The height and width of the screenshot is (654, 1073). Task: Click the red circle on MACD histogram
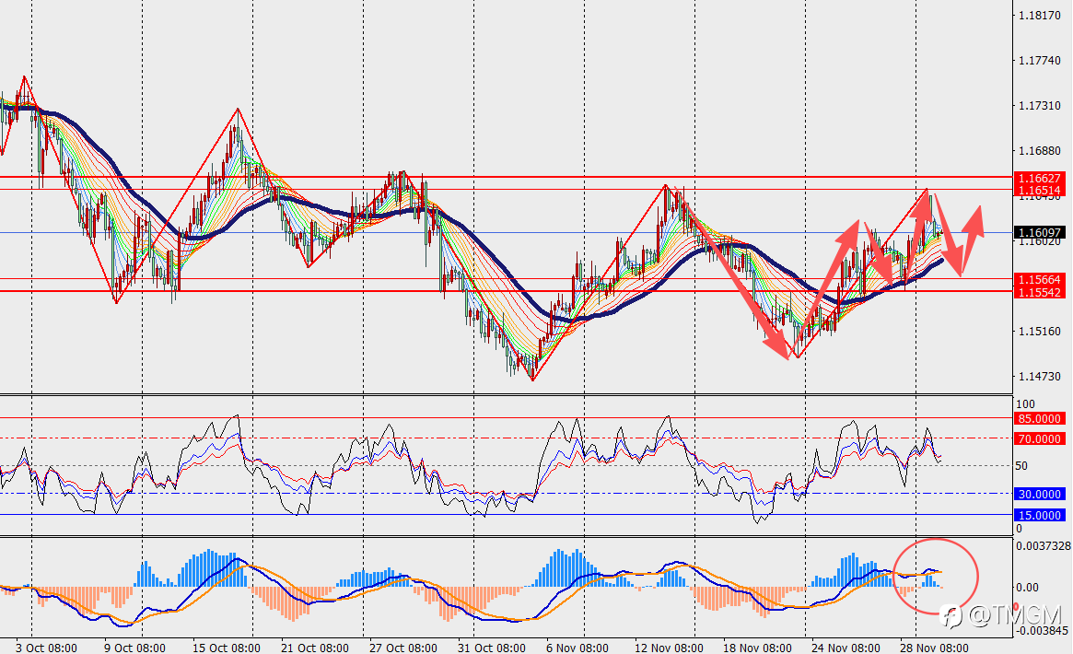pos(936,575)
